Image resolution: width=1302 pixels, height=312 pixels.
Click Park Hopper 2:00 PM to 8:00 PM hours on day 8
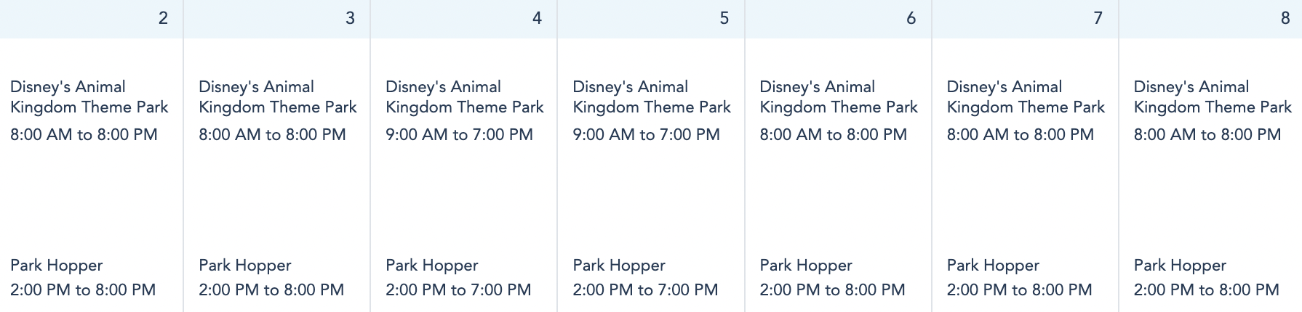(1206, 290)
